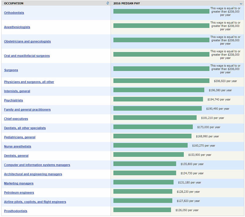Open Pediatricians, general link

coord(20,137)
